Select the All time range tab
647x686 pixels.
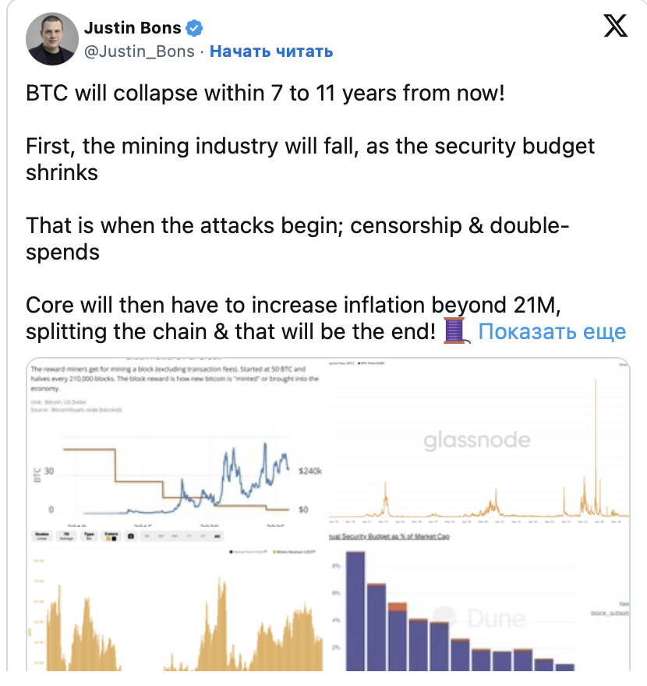(x=217, y=536)
